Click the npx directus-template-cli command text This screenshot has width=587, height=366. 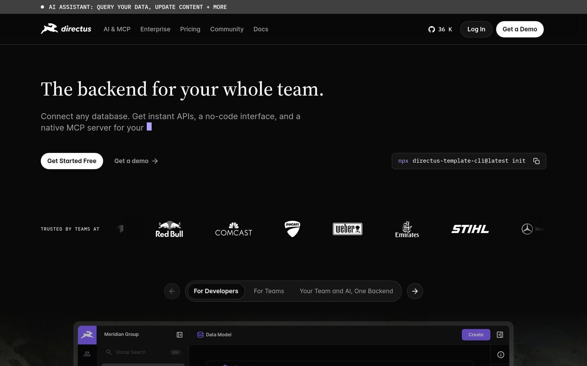tap(462, 161)
